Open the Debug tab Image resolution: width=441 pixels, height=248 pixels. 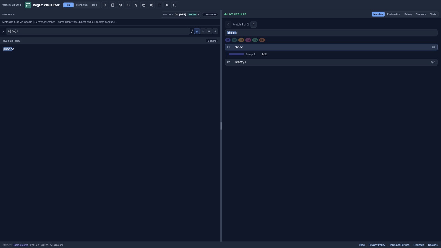click(408, 14)
